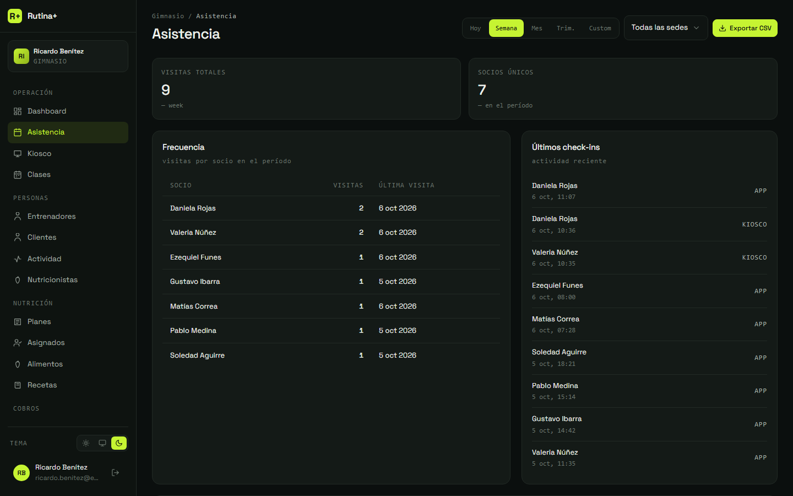793x496 pixels.
Task: Enable dark theme with moon icon
Action: tap(119, 443)
